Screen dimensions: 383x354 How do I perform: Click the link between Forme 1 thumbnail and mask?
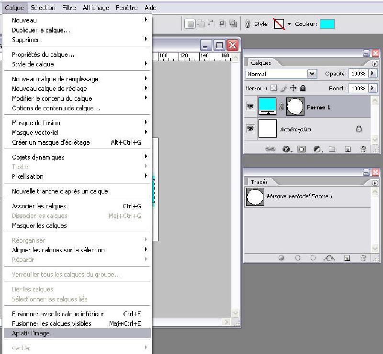point(282,107)
